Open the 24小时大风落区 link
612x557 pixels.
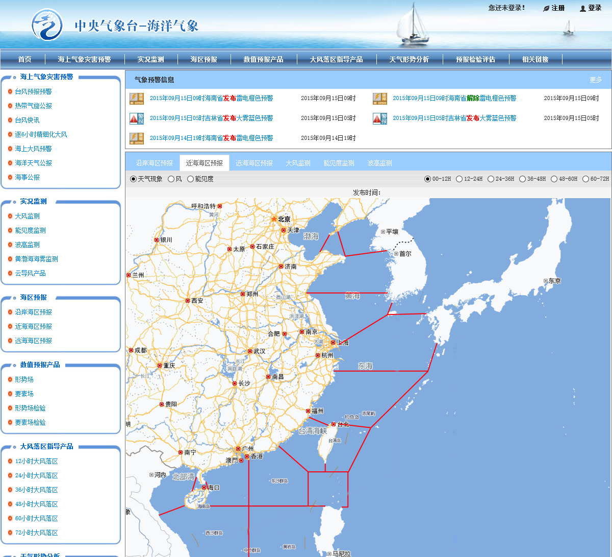tap(36, 476)
